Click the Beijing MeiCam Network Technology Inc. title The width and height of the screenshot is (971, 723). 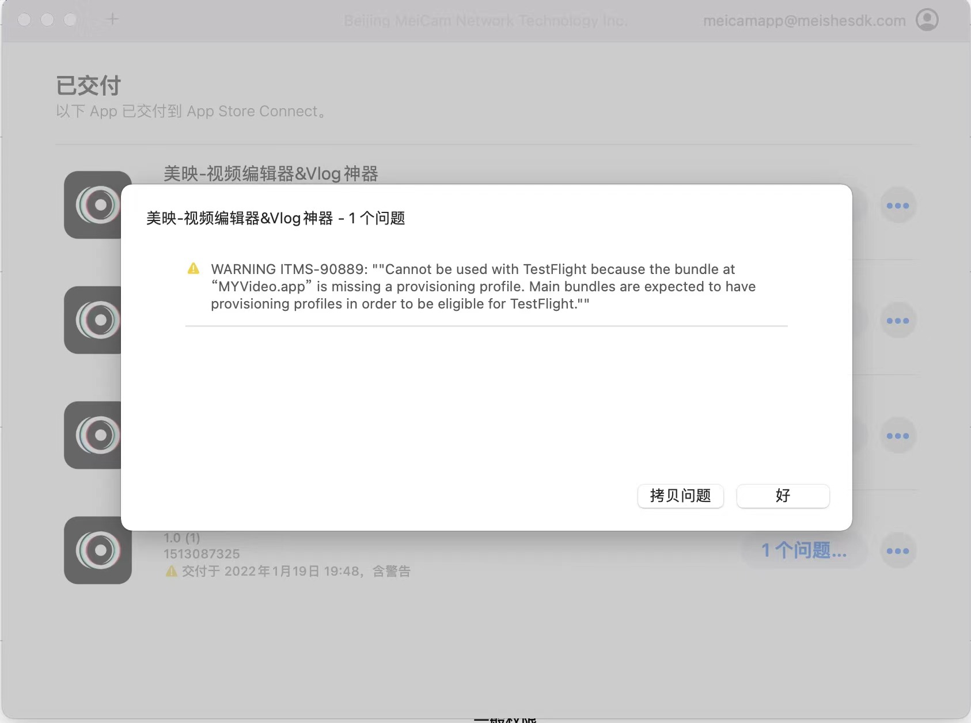click(485, 21)
